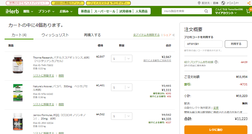252x134 pixels.
Task: Click the 商品 ID: NTA-16360 text
Action: coord(43,94)
